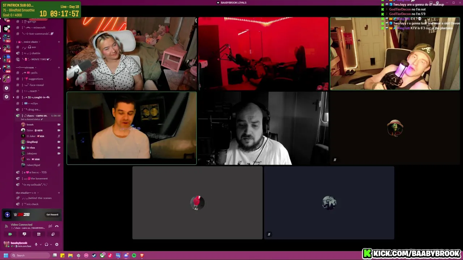Open the clips channel
This screenshot has height=260, width=463.
pos(38,103)
